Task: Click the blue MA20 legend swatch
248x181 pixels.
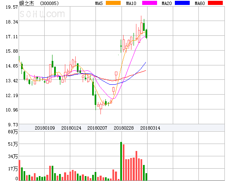Action: click(x=182, y=3)
